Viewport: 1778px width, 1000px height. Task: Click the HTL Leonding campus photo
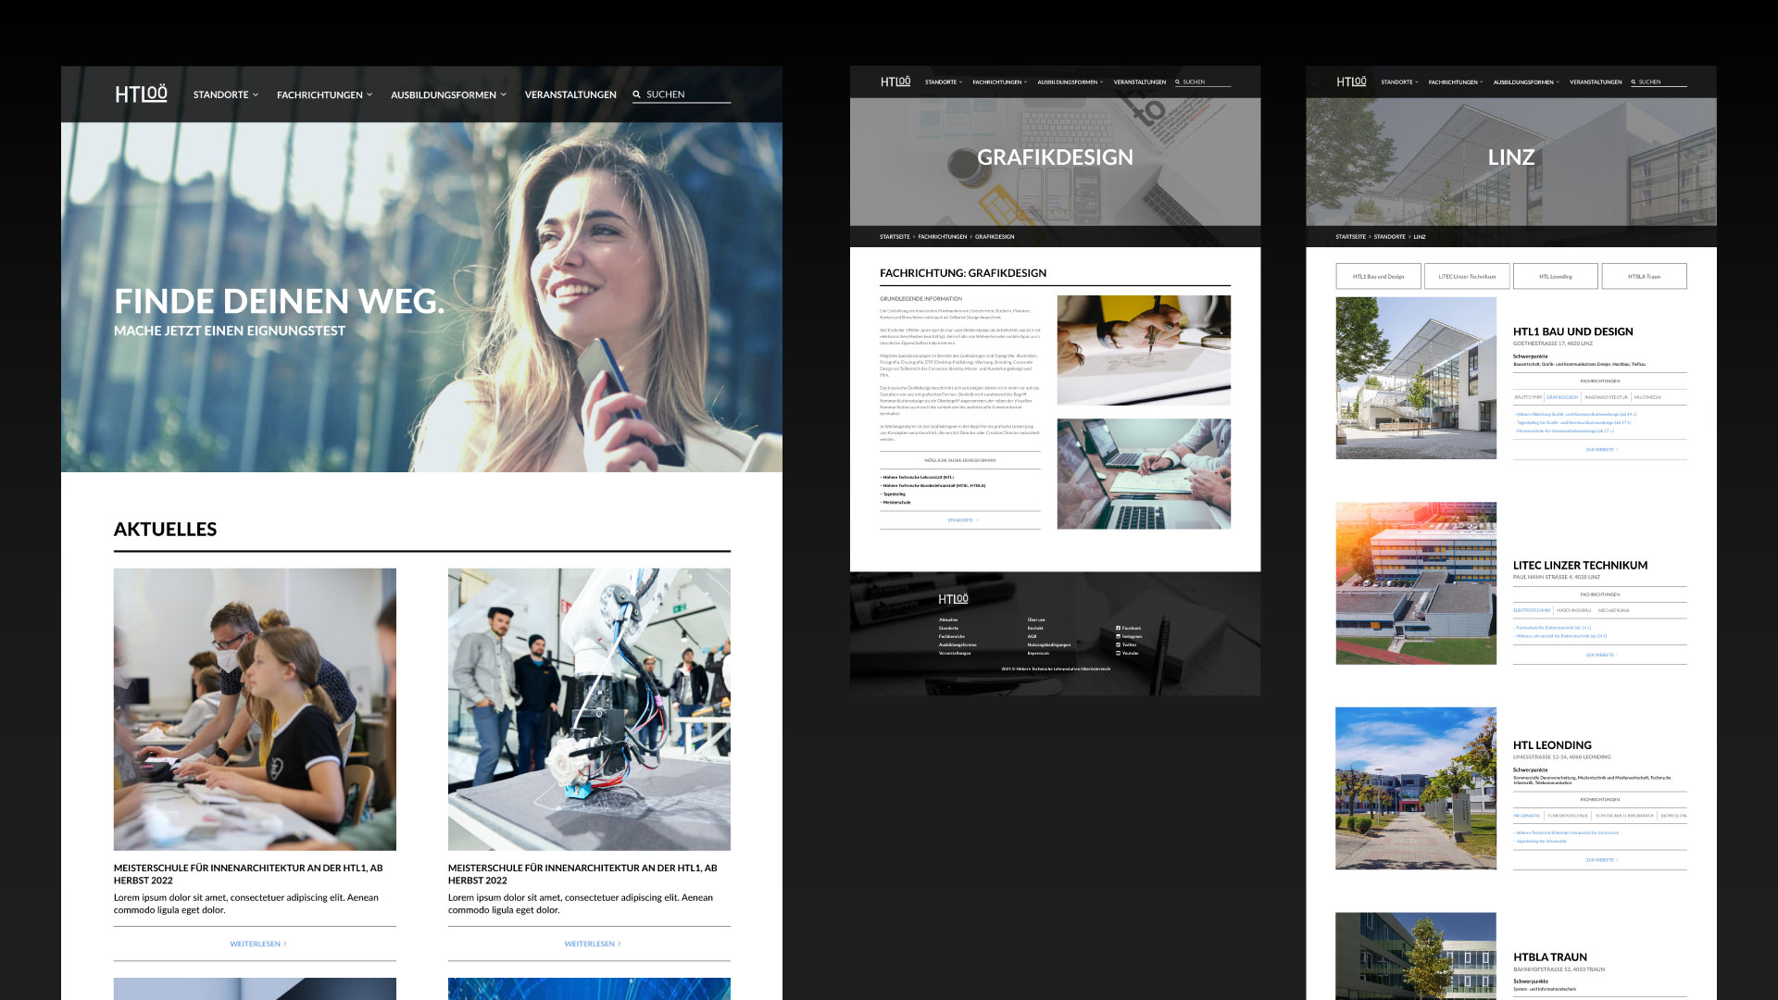click(x=1416, y=789)
